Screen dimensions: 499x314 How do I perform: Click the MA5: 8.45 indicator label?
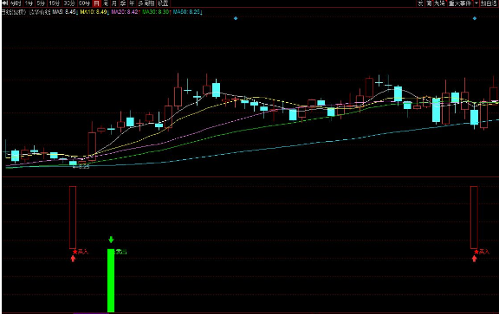point(64,12)
